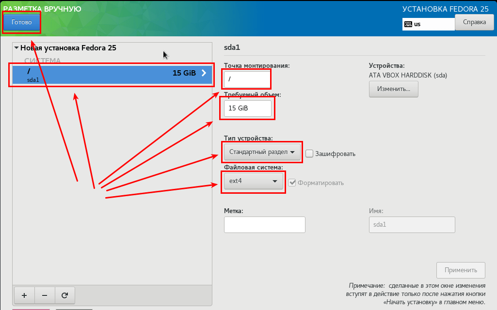The width and height of the screenshot is (497, 310).
Task: Open the ext4 file system dropdown
Action: (253, 181)
